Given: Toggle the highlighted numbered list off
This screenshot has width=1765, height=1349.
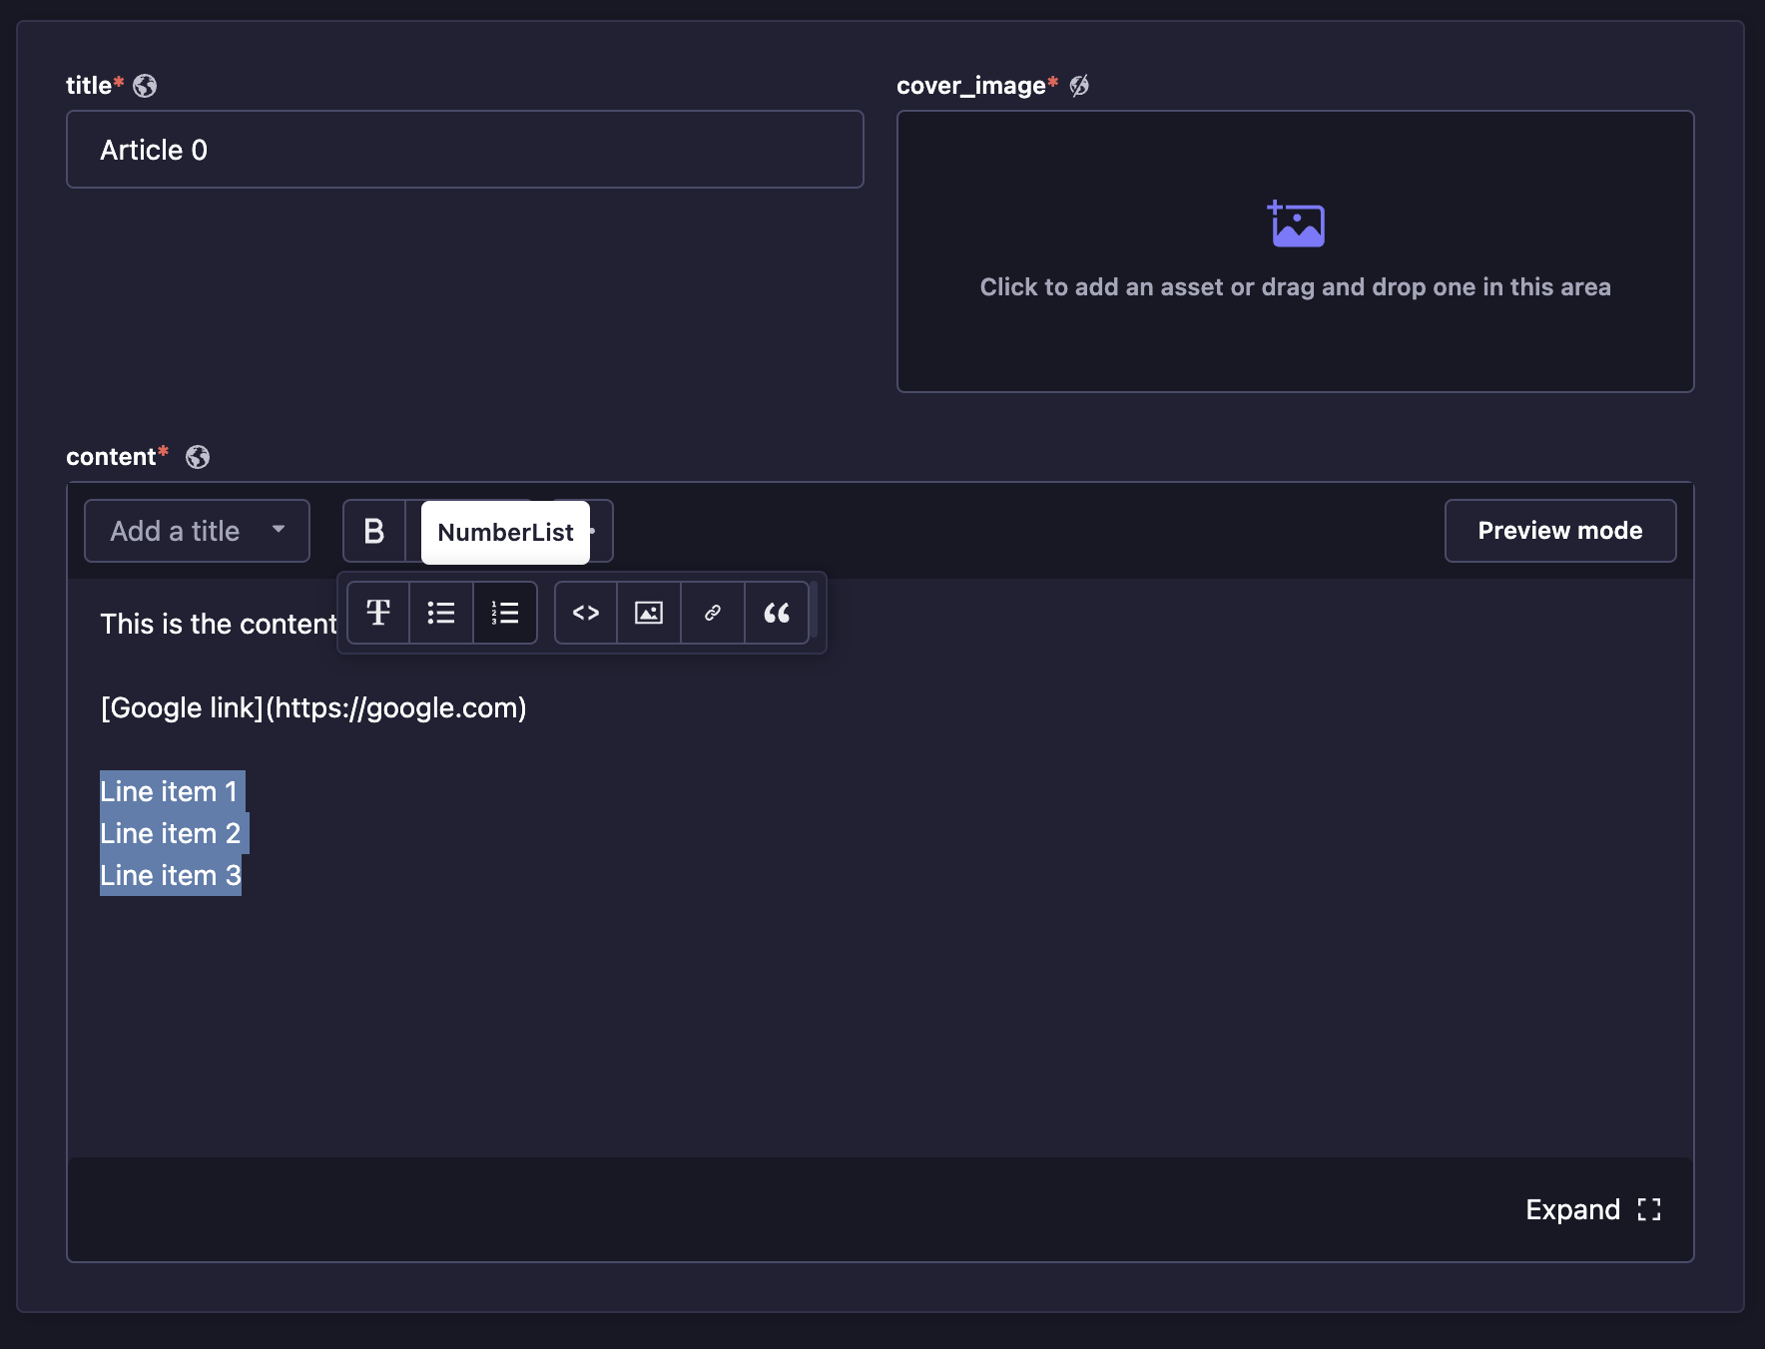Looking at the screenshot, I should [x=505, y=613].
